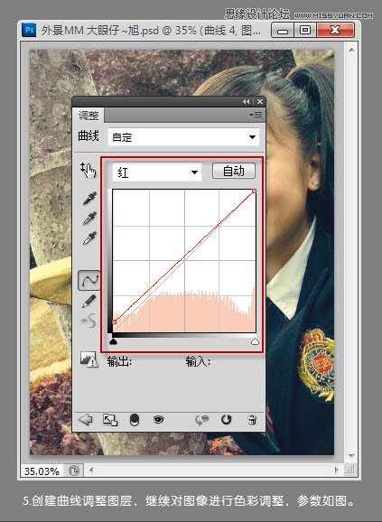Select the upper-right curve point
Viewport: 382px width, 522px height.
[255, 191]
